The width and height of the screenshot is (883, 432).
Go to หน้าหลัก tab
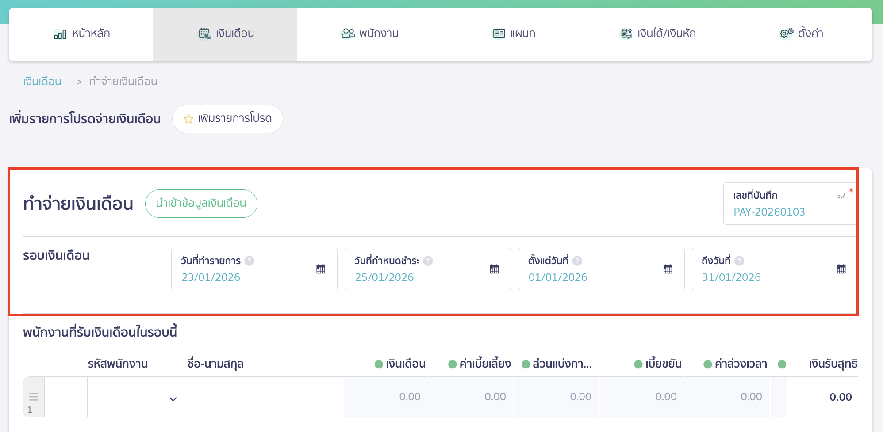[x=81, y=34]
